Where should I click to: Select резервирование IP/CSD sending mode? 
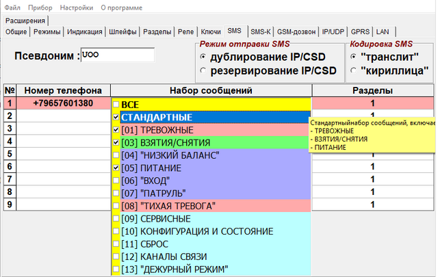(203, 70)
